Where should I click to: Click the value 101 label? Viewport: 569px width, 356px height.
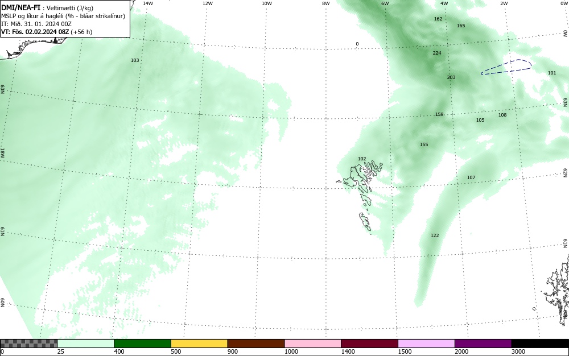coord(552,73)
